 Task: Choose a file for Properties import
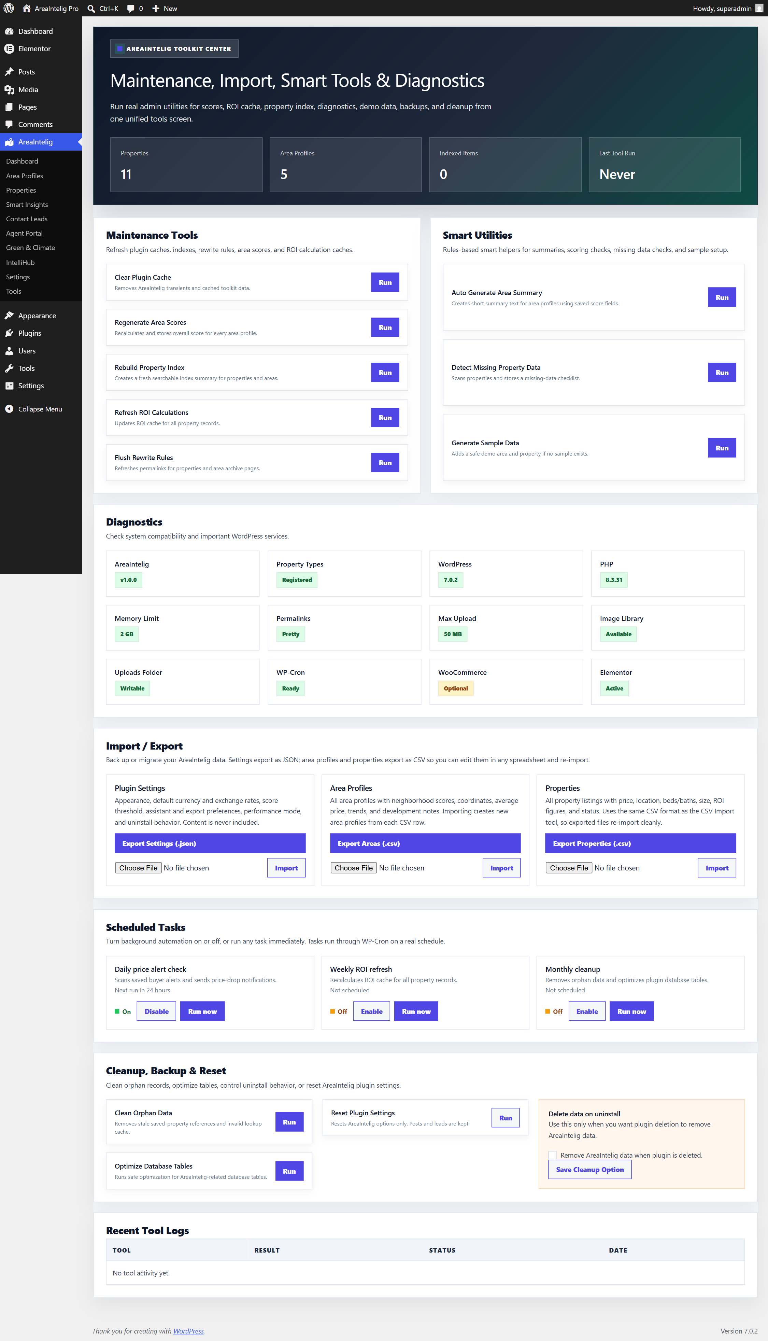coord(569,868)
